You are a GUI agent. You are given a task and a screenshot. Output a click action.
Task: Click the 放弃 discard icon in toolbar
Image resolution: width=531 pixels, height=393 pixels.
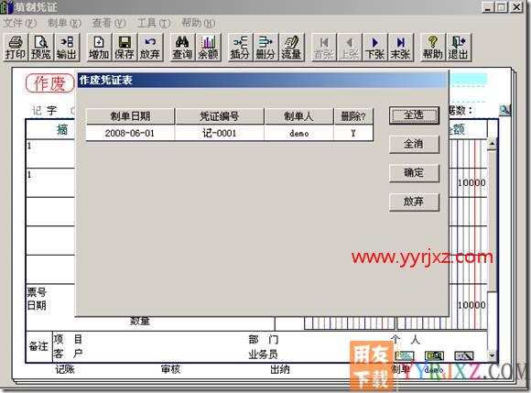tap(150, 48)
